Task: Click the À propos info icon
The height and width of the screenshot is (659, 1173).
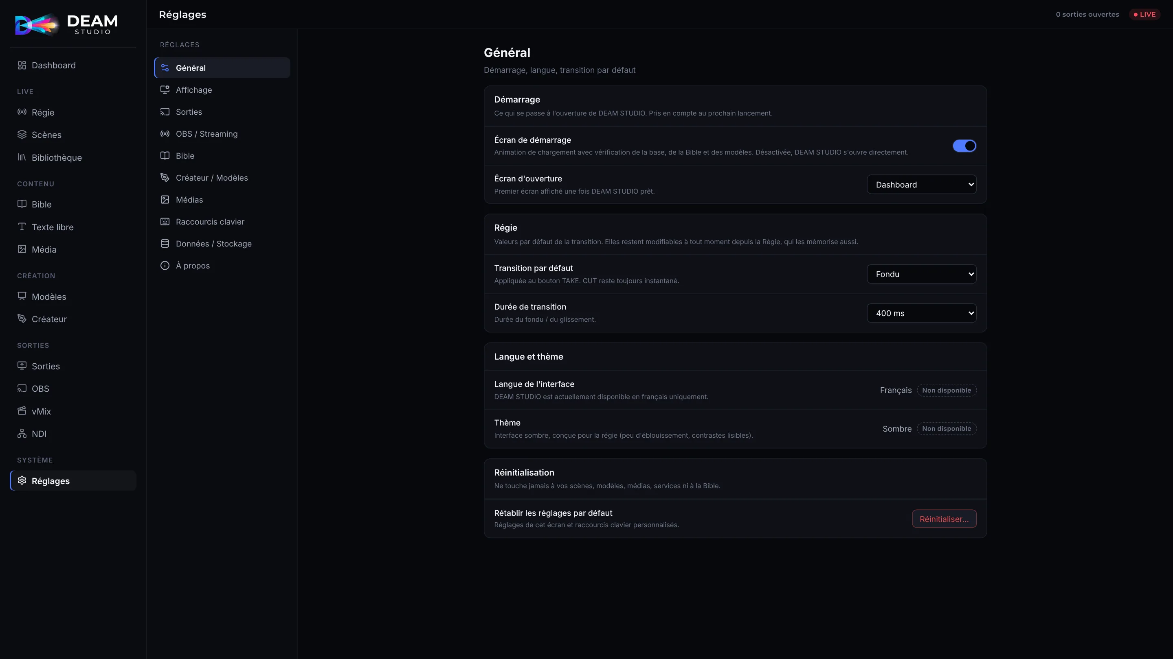Action: [165, 265]
